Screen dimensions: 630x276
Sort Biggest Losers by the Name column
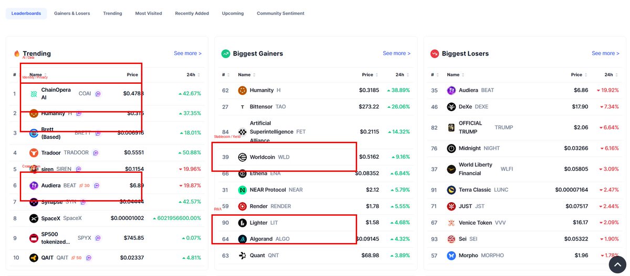[455, 75]
